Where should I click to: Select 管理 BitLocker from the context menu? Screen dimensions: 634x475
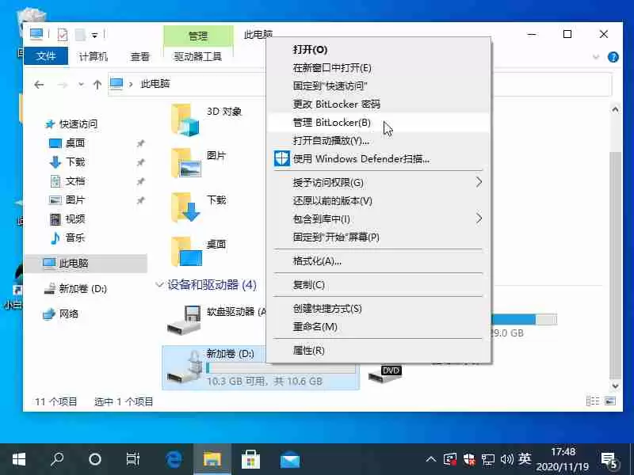click(333, 123)
